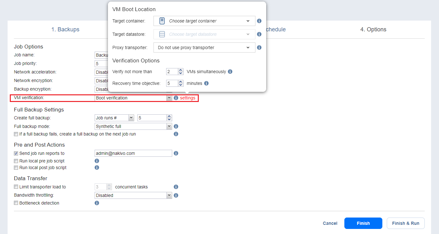
Task: Click info icon beside Full backup mode
Action: pos(176,126)
